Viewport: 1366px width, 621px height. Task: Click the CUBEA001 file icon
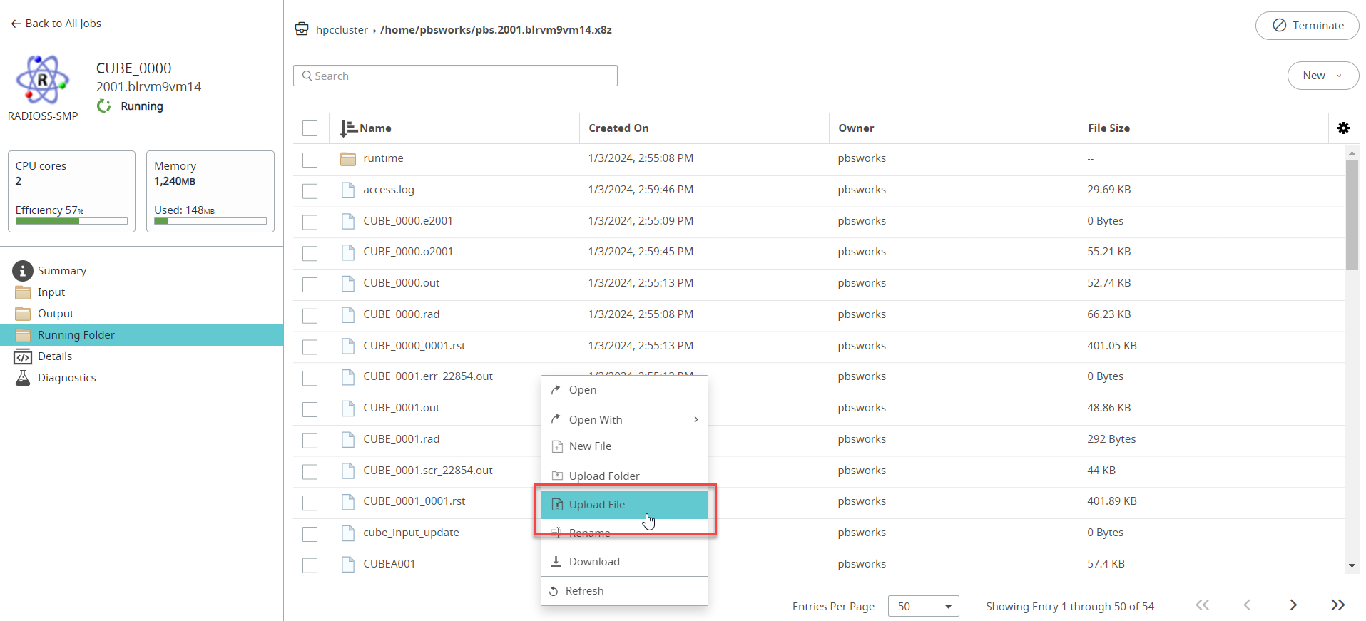[x=348, y=564]
